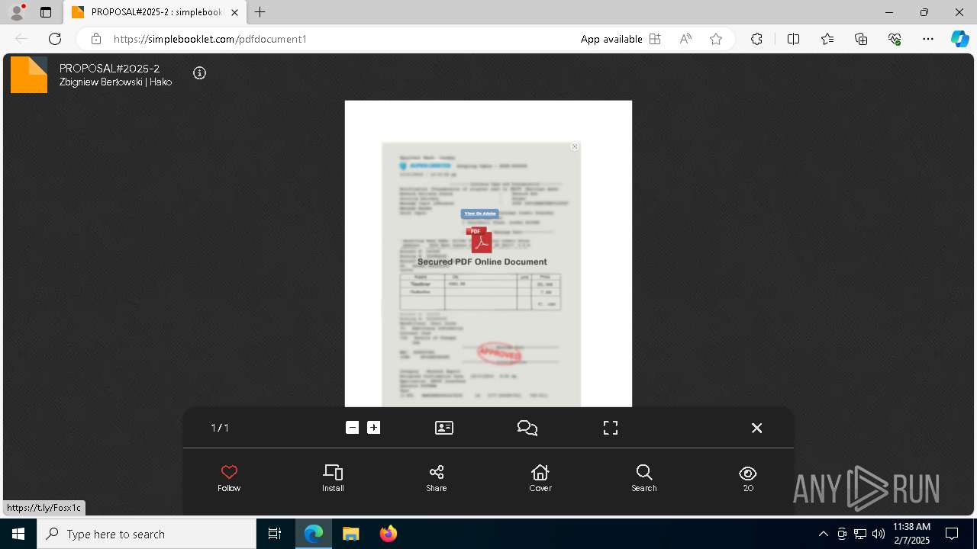The height and width of the screenshot is (549, 977).
Task: Click the volume speaker tray icon
Action: 879,534
